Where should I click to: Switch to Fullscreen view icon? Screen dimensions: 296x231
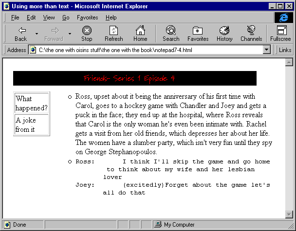(x=281, y=30)
